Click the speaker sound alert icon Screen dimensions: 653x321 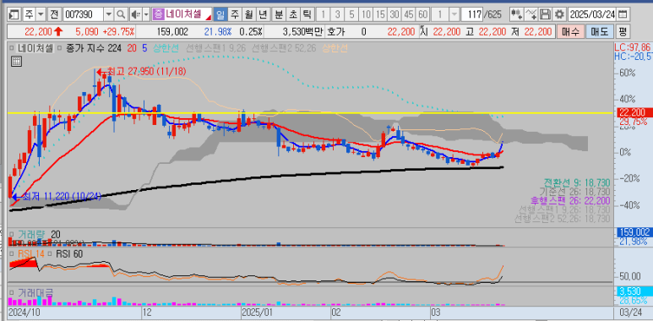pyautogui.click(x=135, y=14)
